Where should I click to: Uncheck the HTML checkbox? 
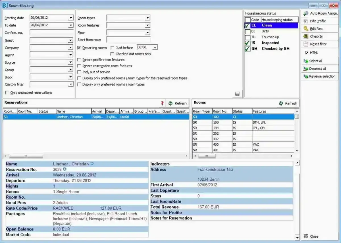[x=307, y=53]
